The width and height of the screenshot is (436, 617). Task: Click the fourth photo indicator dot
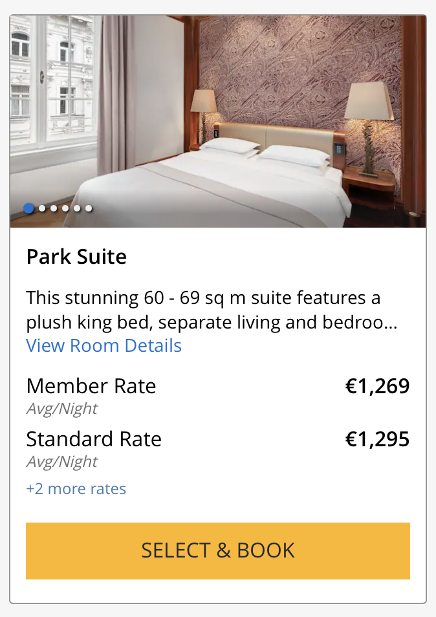pos(65,208)
